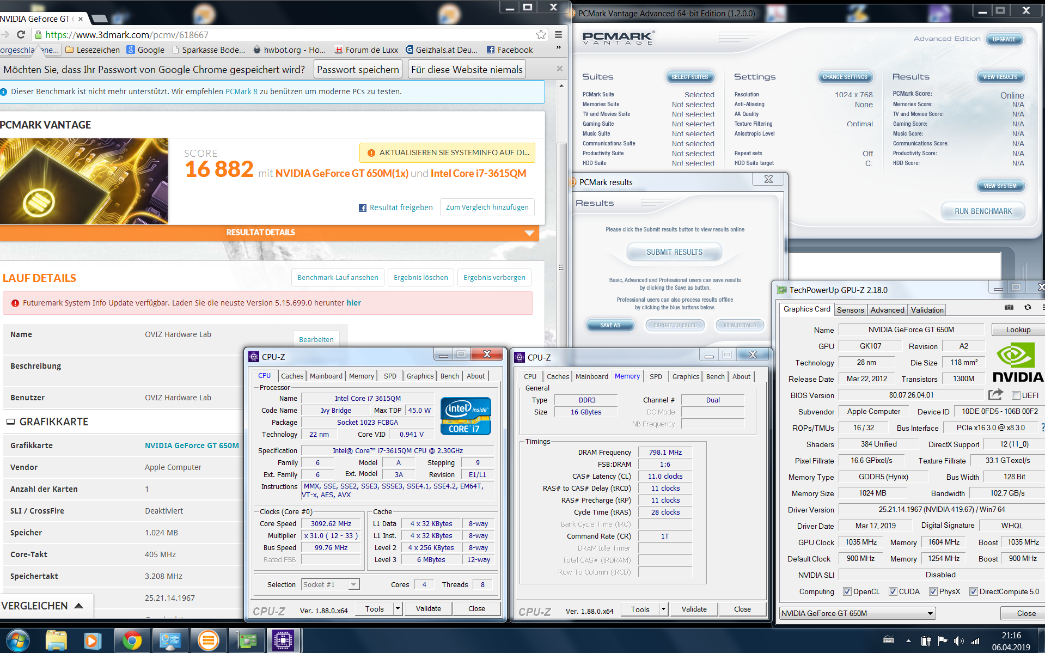Take GPU-Z screenshot with camera icon
The height and width of the screenshot is (653, 1045).
point(1009,308)
